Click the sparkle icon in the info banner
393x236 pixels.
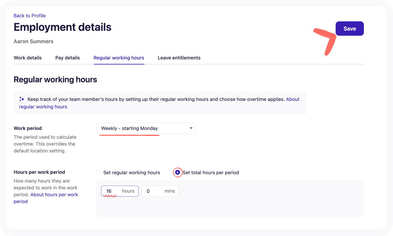click(x=22, y=99)
